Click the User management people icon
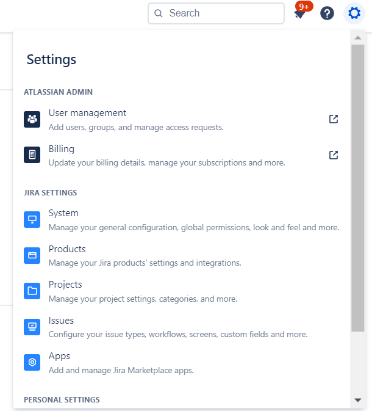372x411 pixels. click(32, 119)
